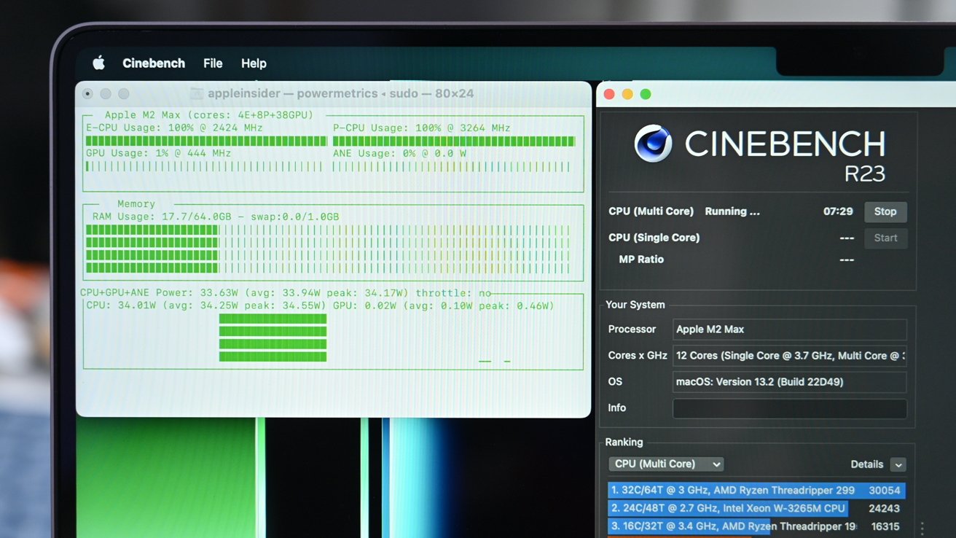Open the Help menu
Viewport: 956px width, 538px height.
coord(254,63)
